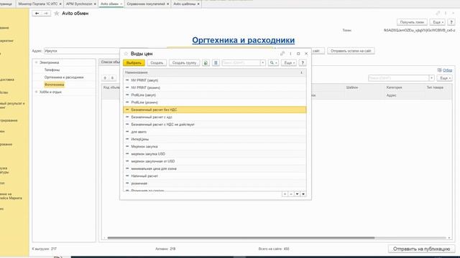
Task: Select Безналичный расчет с НДС не действует row
Action: [215, 124]
